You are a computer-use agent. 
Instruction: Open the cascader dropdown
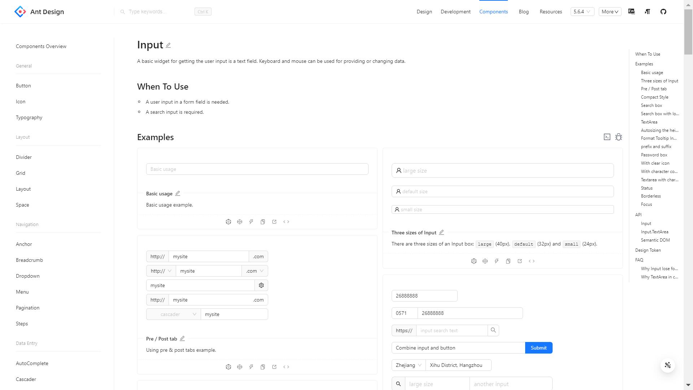[174, 314]
